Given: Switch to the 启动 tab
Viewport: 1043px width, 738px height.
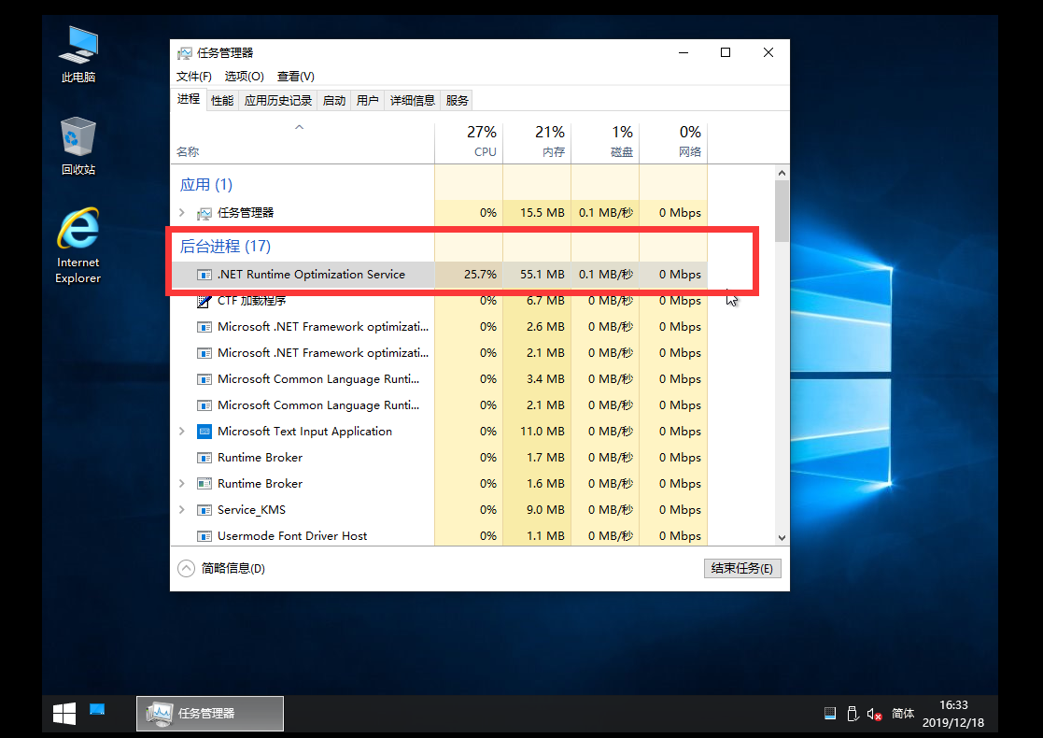Looking at the screenshot, I should [x=334, y=101].
